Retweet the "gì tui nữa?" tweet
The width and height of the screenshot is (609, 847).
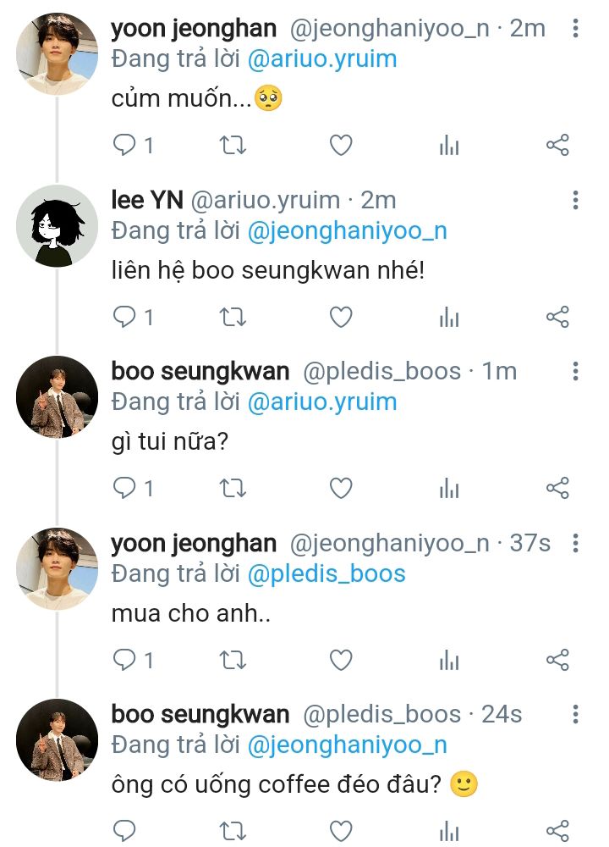[x=233, y=489]
